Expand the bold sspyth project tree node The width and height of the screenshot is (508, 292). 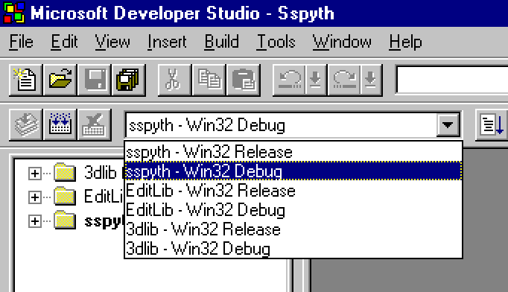click(35, 221)
